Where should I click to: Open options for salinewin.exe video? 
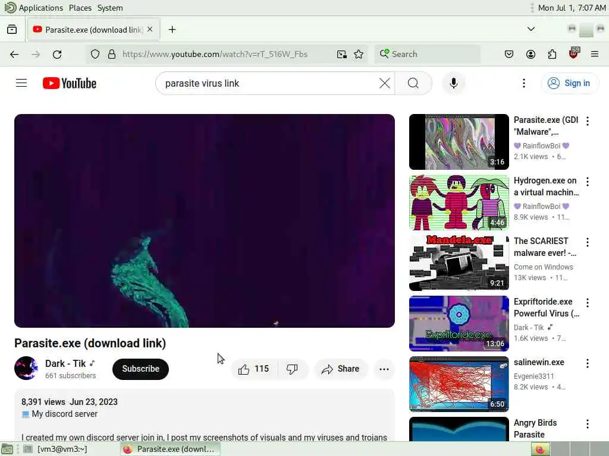click(587, 363)
